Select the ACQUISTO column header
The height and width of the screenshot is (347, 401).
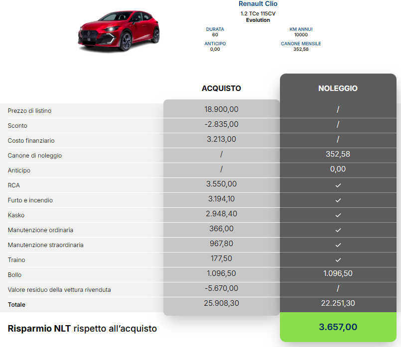pyautogui.click(x=221, y=88)
